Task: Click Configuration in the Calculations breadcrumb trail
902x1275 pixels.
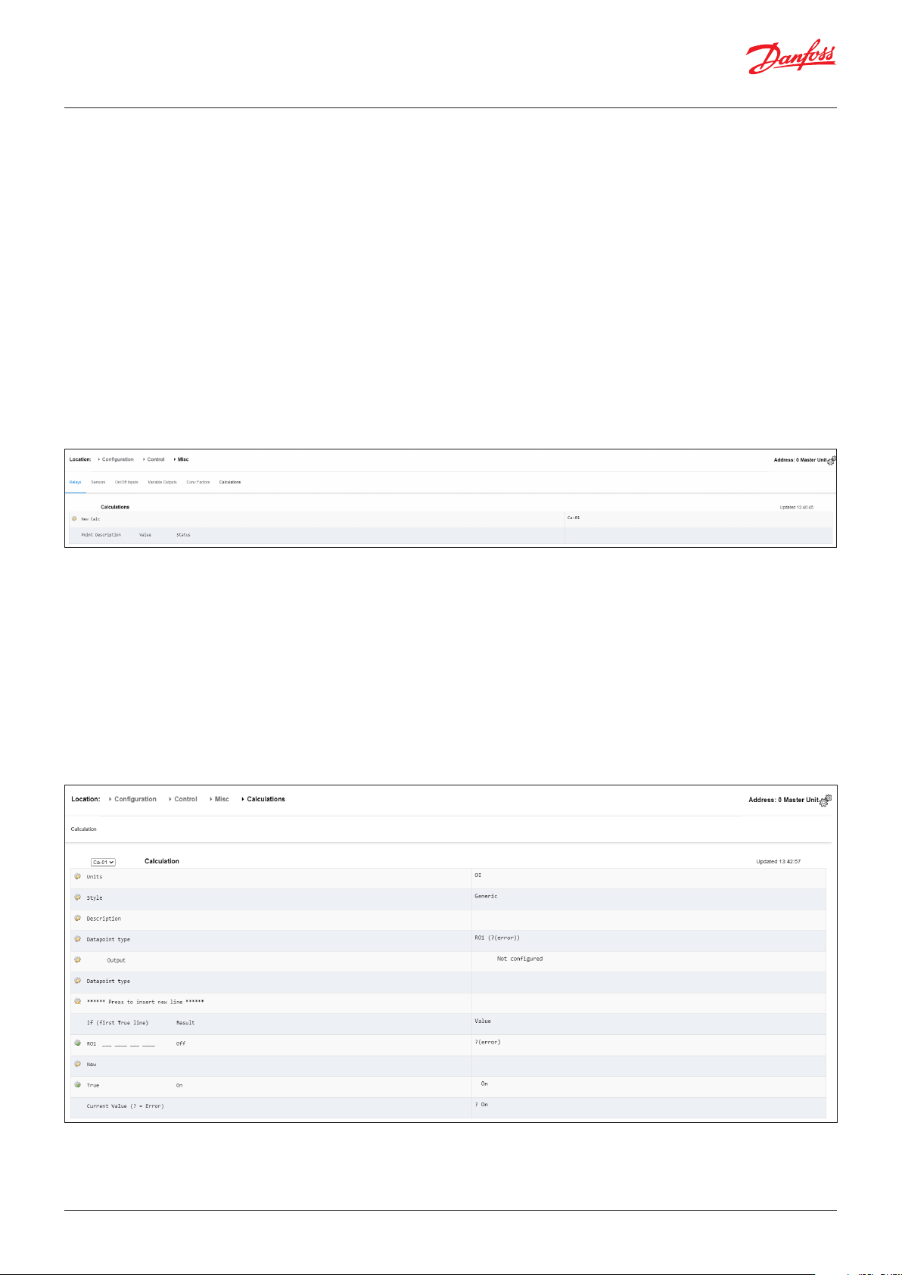Action: coord(135,799)
